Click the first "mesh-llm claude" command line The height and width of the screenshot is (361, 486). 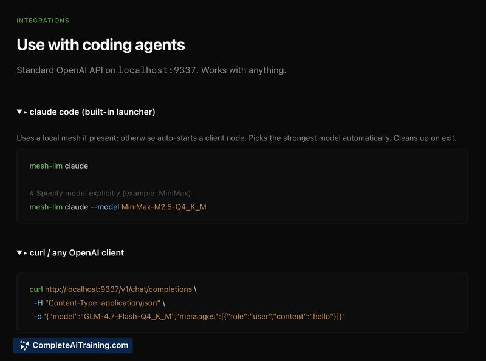pos(58,166)
